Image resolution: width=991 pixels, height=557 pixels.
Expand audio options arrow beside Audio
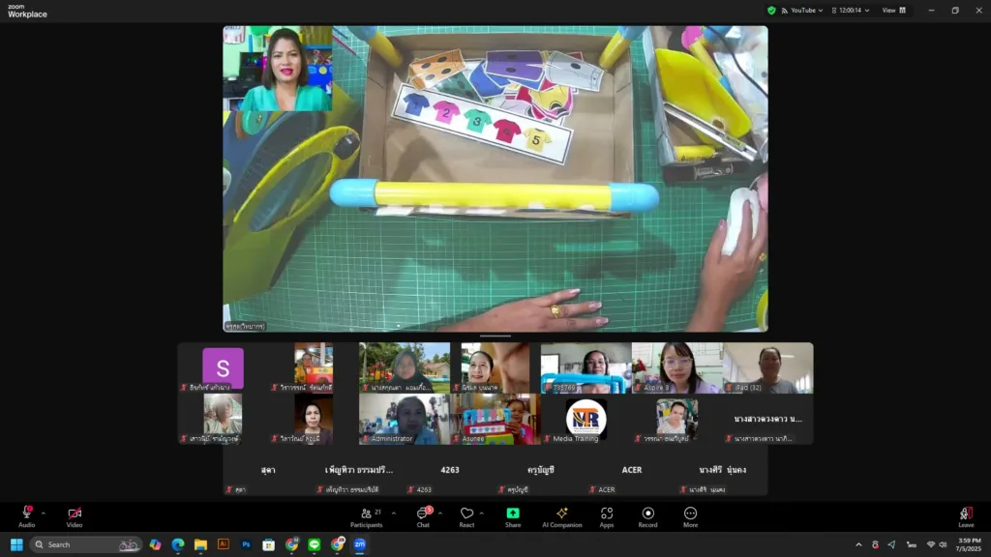pyautogui.click(x=43, y=513)
